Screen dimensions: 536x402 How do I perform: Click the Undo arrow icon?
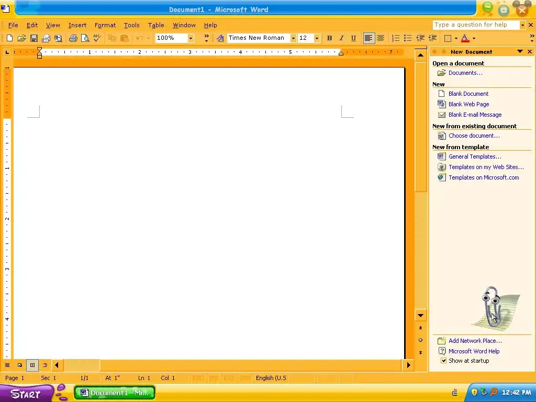click(x=139, y=38)
